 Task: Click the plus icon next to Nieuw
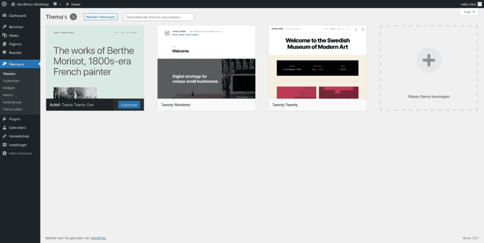coord(67,4)
